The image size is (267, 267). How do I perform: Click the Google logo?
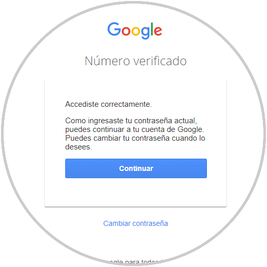pos(135,31)
